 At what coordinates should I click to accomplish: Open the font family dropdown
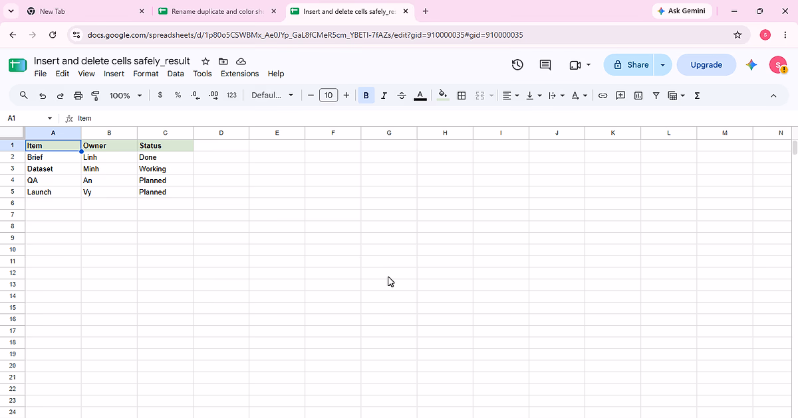[272, 96]
